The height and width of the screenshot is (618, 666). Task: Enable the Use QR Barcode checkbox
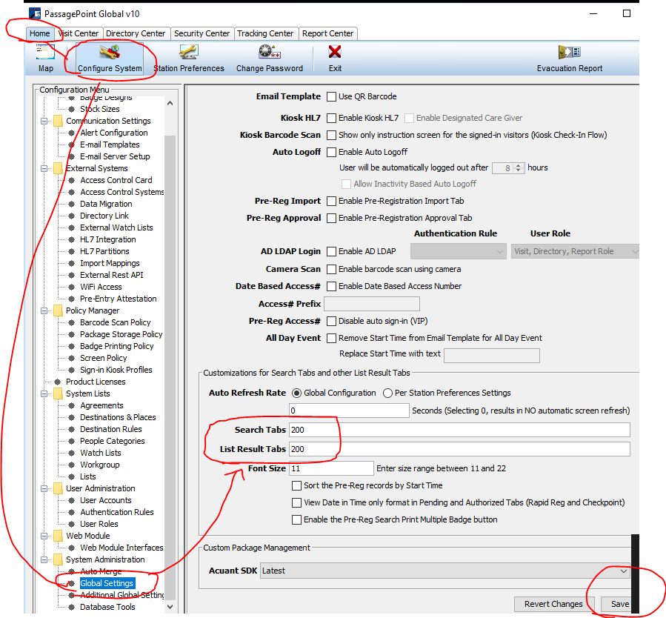(331, 97)
